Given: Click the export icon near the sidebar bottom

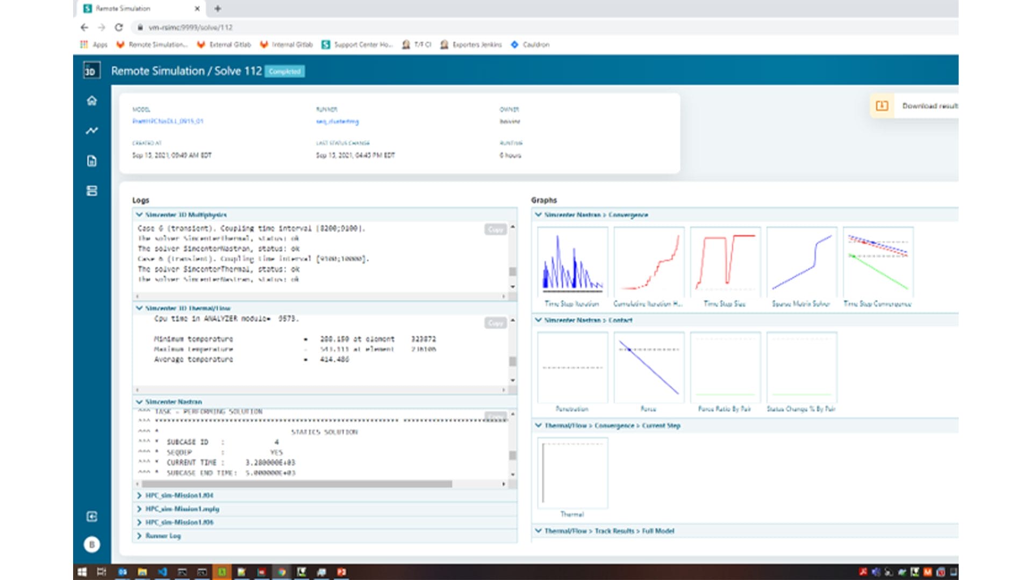Looking at the screenshot, I should 91,517.
